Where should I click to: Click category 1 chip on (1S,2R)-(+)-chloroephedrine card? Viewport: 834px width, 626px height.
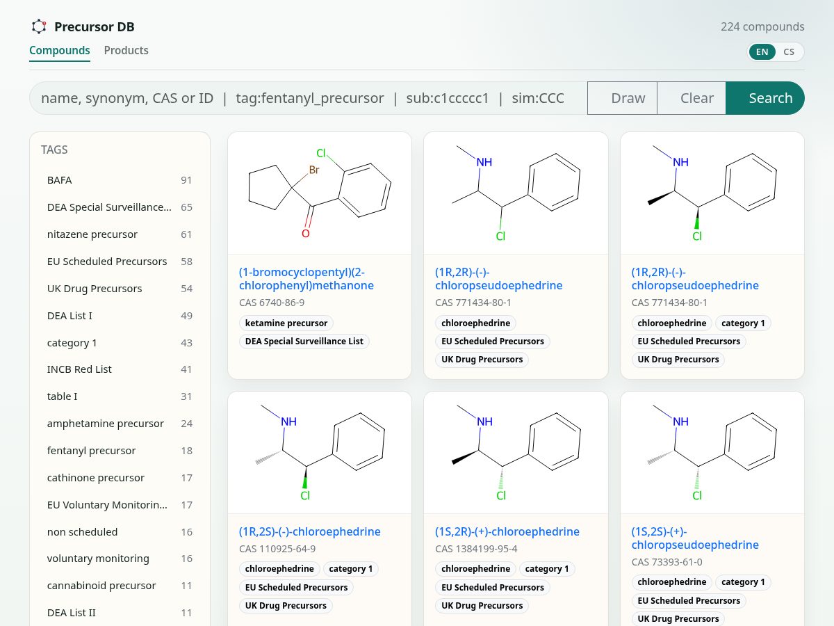click(547, 569)
